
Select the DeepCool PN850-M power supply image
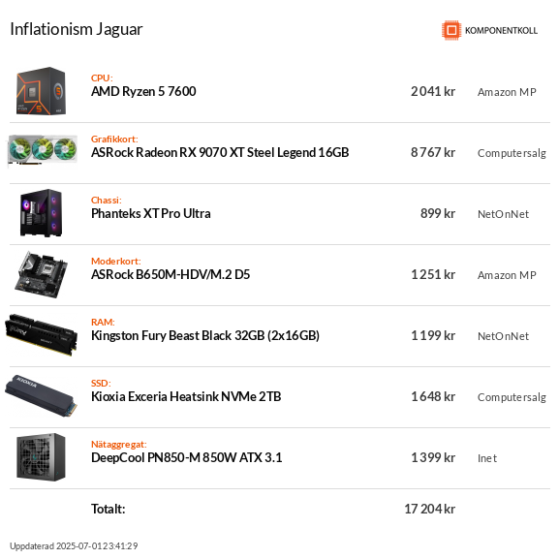41,457
